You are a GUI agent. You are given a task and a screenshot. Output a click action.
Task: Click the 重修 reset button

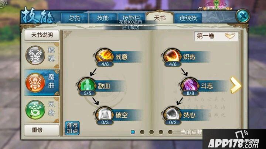click(42, 130)
